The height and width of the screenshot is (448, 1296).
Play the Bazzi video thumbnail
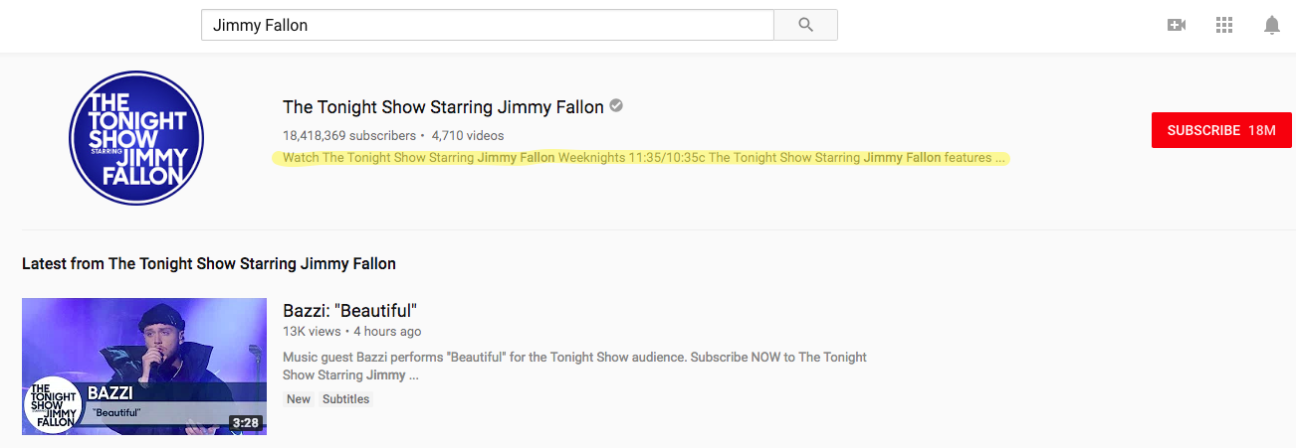[144, 367]
